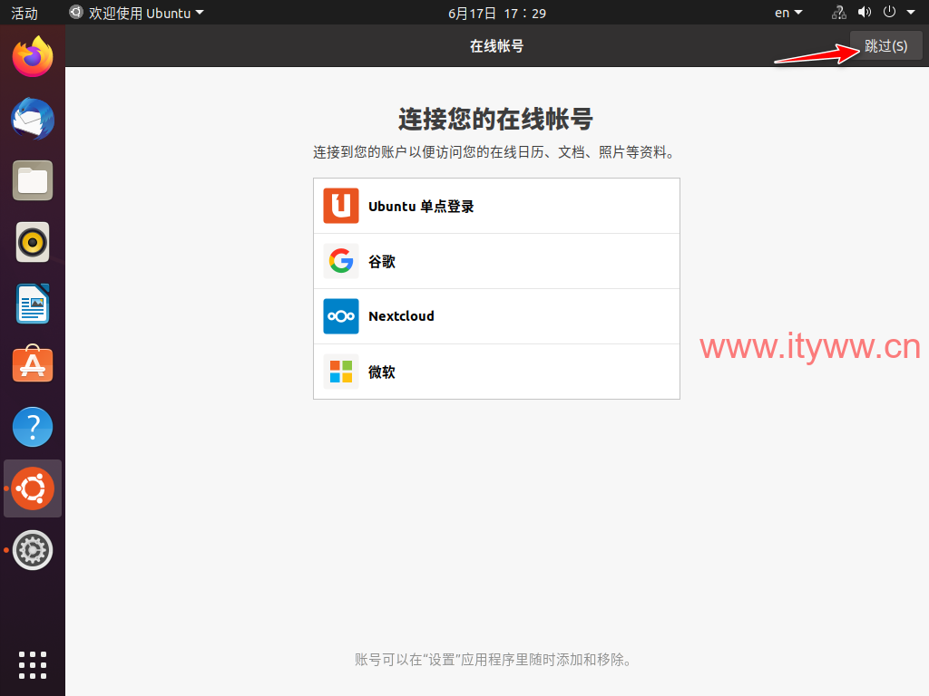
Task: Click the Microsoft logo icon
Action: click(x=341, y=372)
